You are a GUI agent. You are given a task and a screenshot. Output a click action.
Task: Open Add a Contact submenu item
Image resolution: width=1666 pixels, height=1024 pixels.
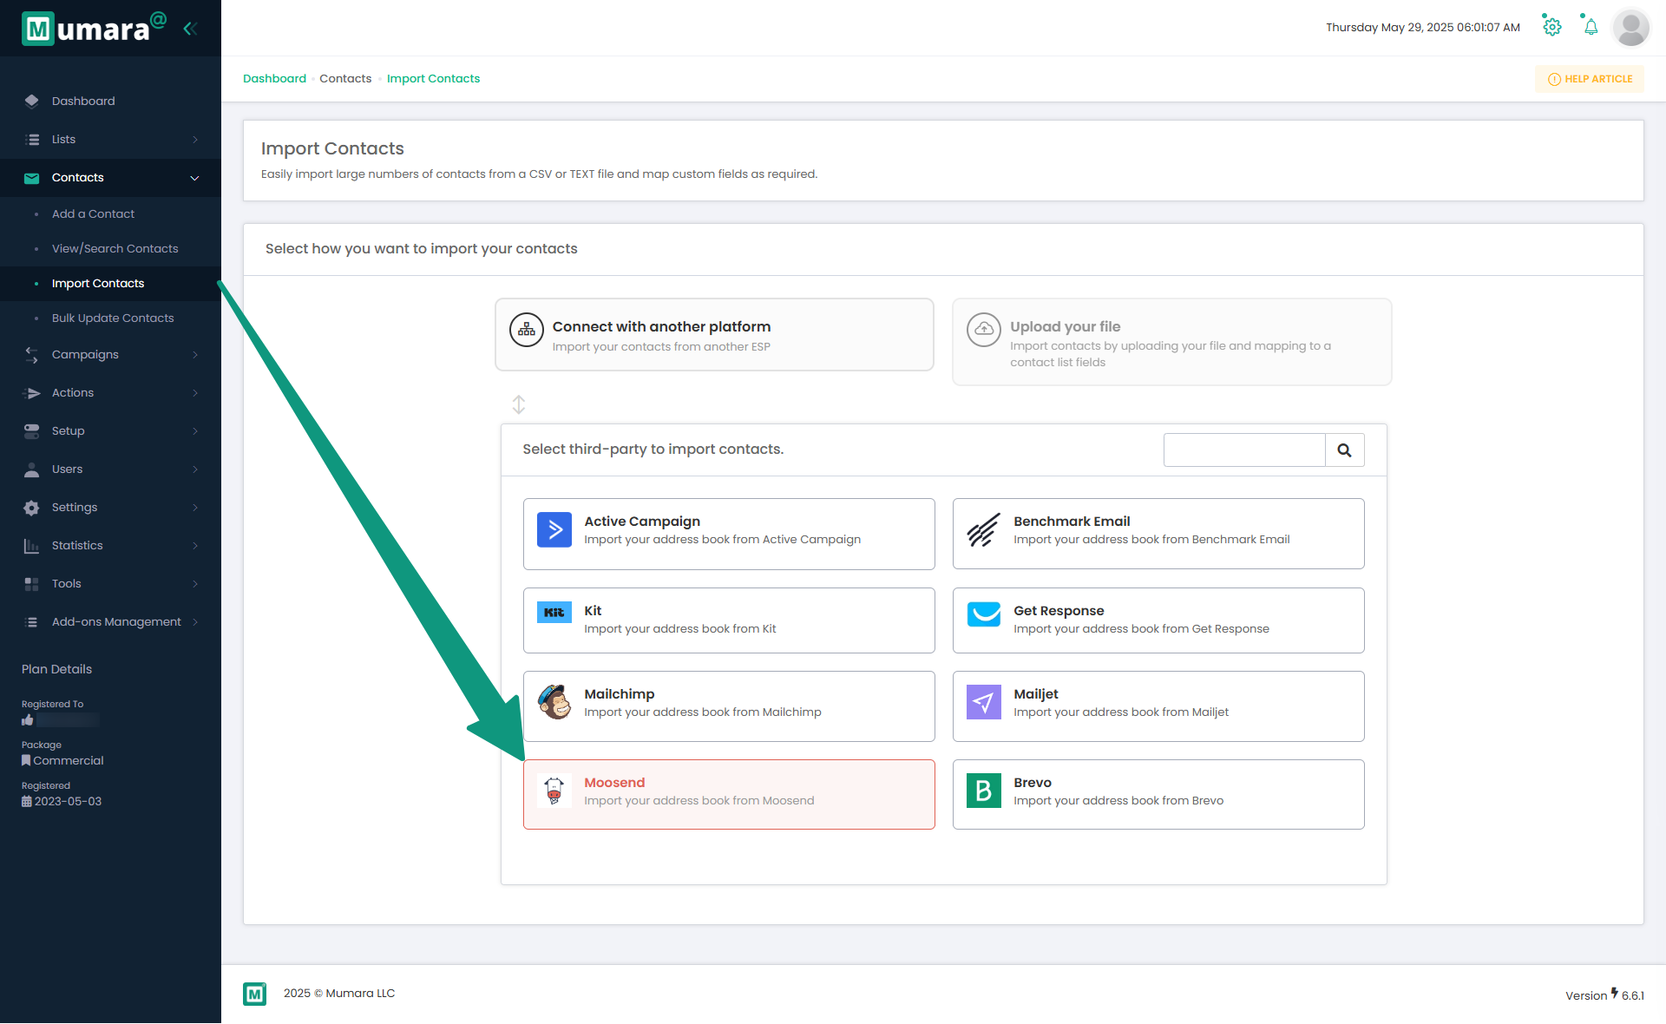(93, 214)
